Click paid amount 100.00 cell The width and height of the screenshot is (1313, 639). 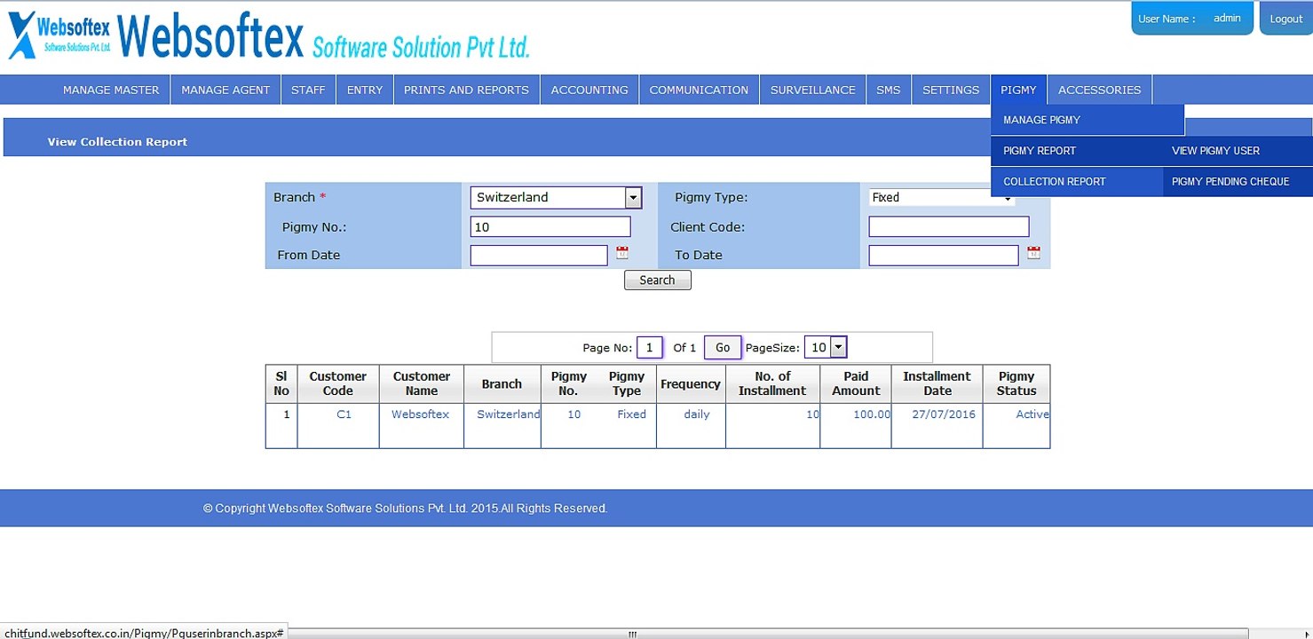(x=872, y=414)
